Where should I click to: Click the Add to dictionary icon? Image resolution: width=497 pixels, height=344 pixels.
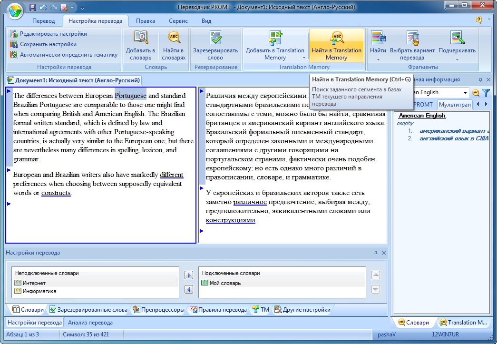[x=140, y=38]
